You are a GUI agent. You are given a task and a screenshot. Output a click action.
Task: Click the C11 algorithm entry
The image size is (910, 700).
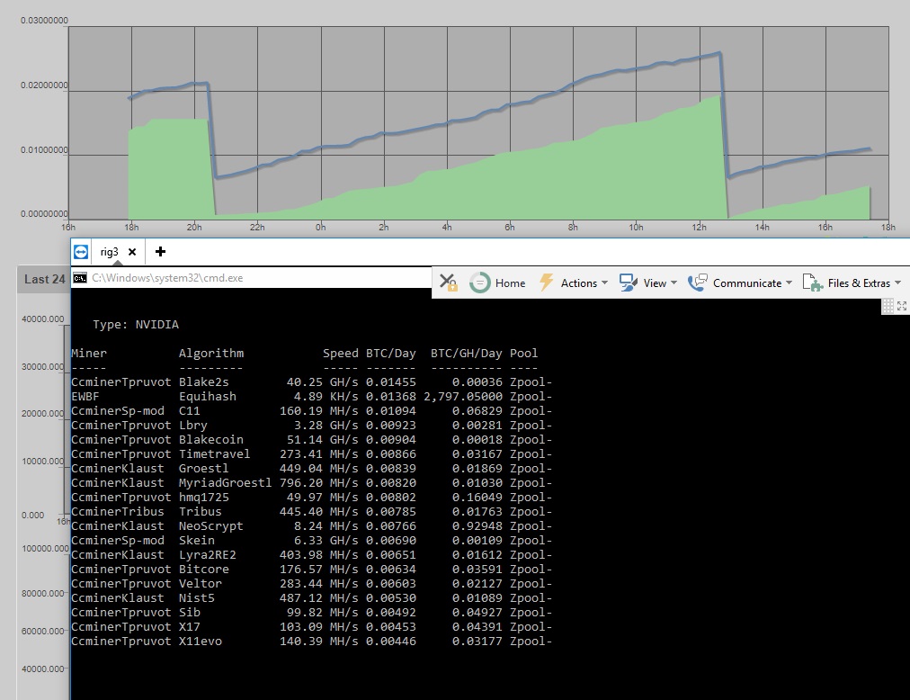[189, 410]
